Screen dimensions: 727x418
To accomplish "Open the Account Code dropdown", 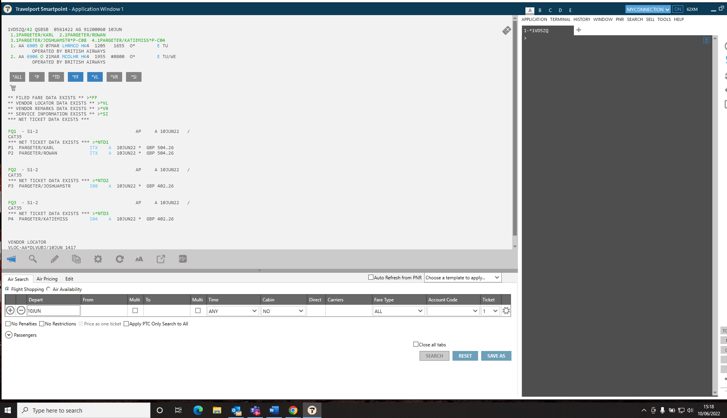I will 453,311.
